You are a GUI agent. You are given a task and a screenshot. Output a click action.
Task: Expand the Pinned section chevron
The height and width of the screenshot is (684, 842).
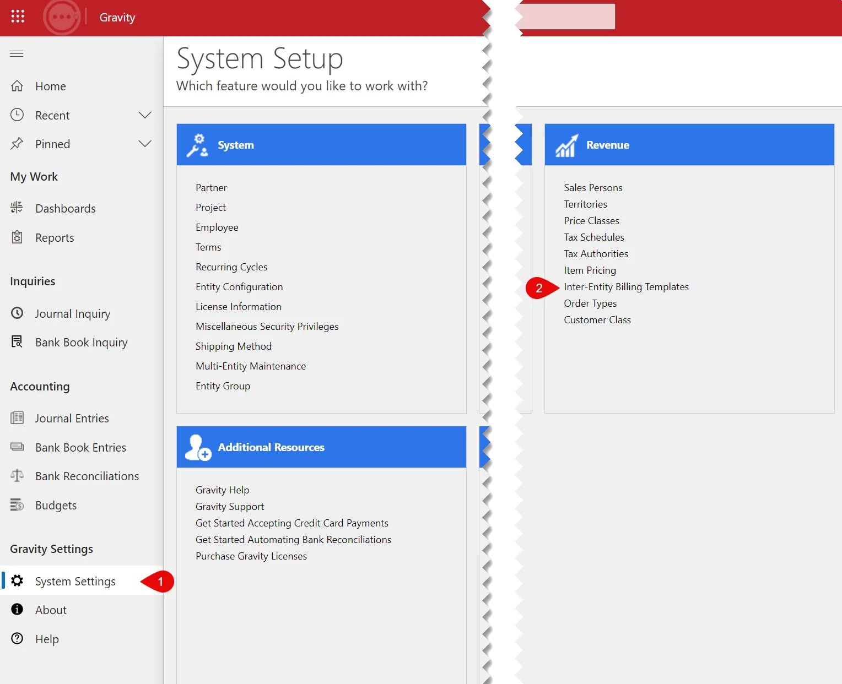tap(145, 144)
